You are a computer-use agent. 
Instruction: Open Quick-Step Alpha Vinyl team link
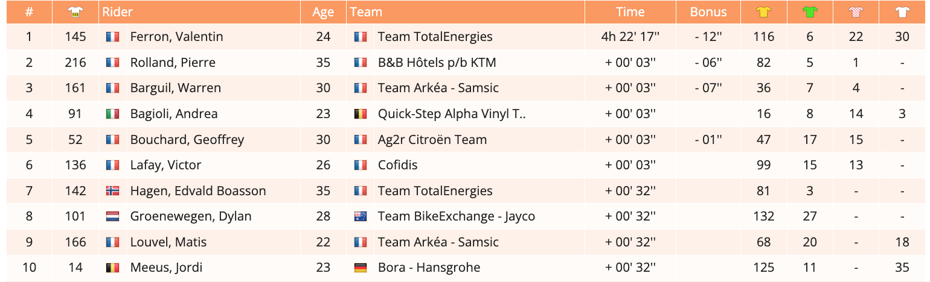point(451,114)
